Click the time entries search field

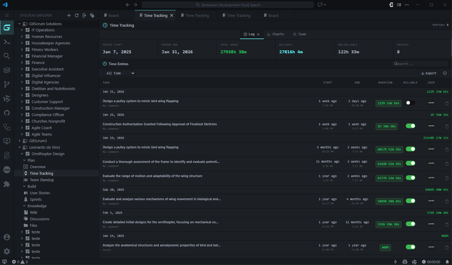[420, 63]
